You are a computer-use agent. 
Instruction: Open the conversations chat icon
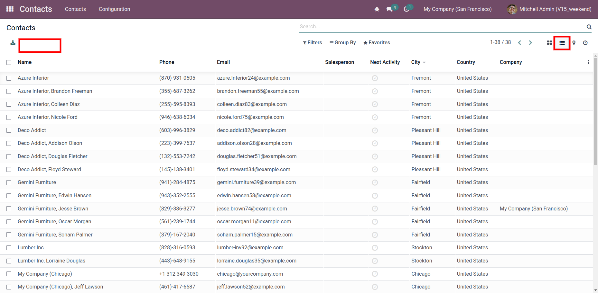tap(389, 9)
